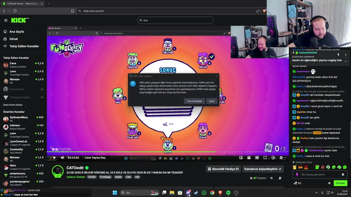Image resolution: width=351 pixels, height=197 pixels.
Task: Click İptal in the OBS dialog
Action: pos(212,101)
